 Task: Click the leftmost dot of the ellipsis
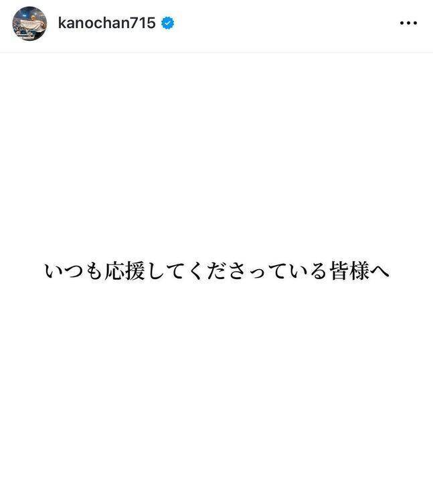point(402,23)
